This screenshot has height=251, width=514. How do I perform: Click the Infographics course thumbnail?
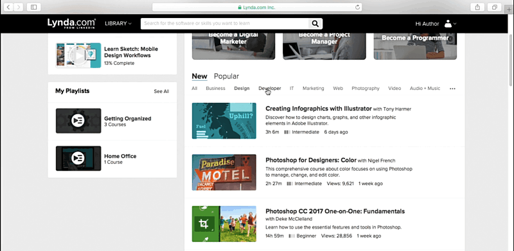224,121
